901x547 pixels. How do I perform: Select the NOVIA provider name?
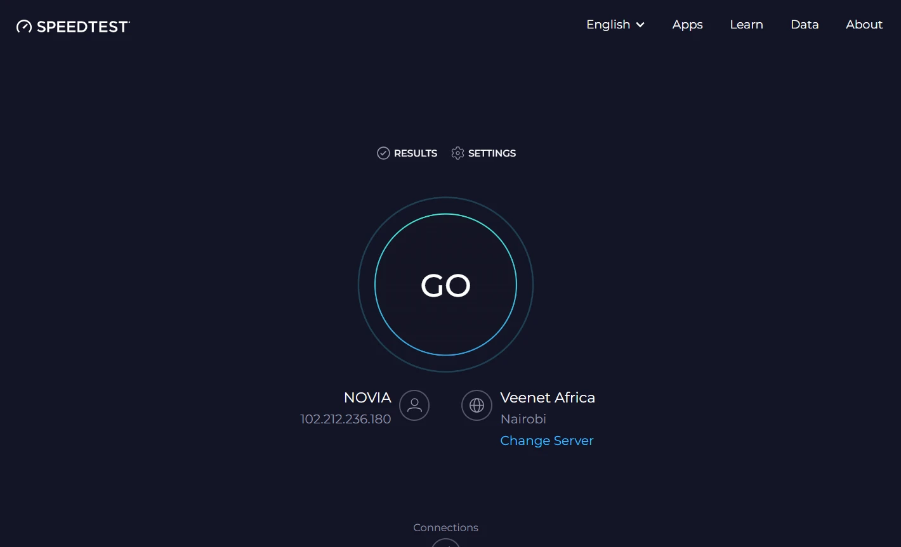click(367, 397)
